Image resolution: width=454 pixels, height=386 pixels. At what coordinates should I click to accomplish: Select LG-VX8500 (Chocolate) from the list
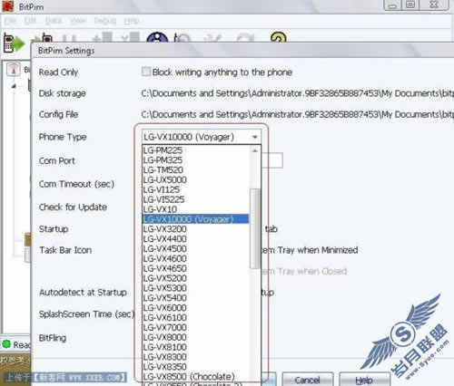point(195,376)
